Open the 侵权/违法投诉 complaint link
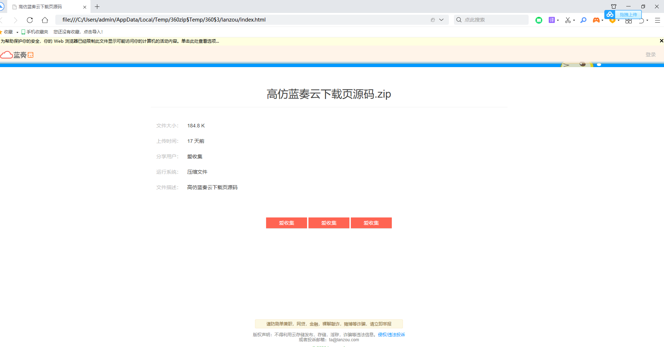The height and width of the screenshot is (347, 664). coord(391,335)
